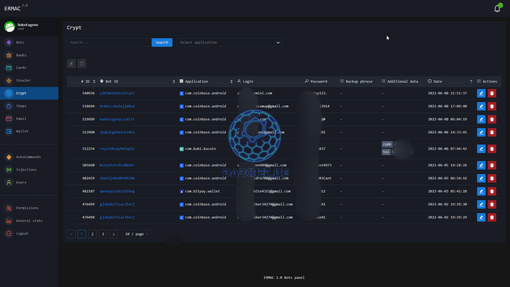510x287 pixels.
Task: Click the Logout icon
Action: [9, 233]
